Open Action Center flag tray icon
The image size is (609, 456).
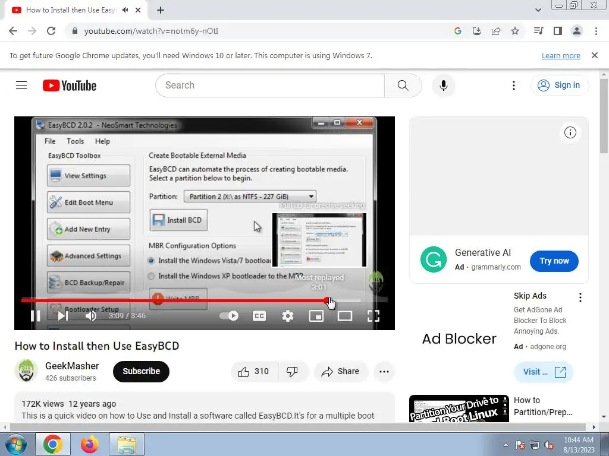(x=520, y=445)
